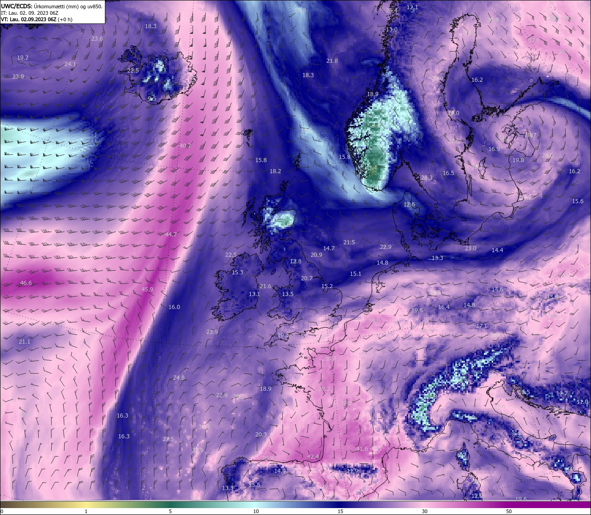The width and height of the screenshot is (591, 515).
Task: Click the 20.3 value label
Action: [x=261, y=435]
